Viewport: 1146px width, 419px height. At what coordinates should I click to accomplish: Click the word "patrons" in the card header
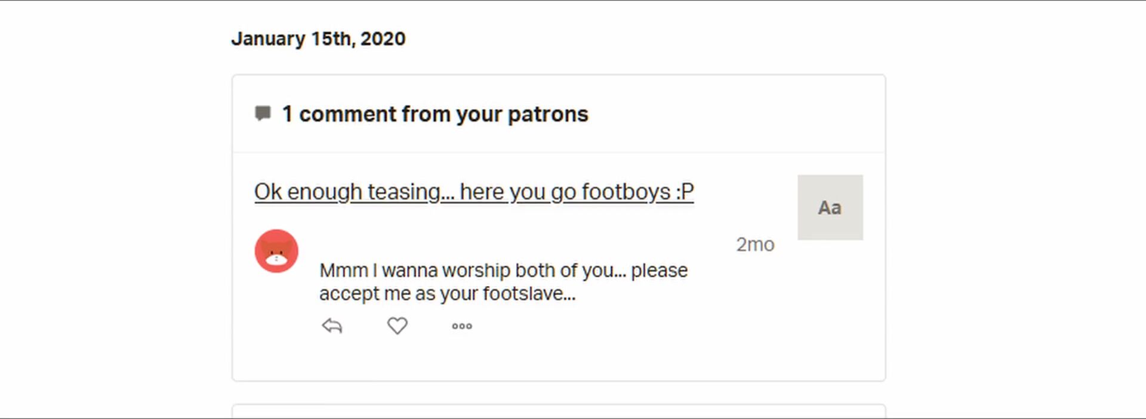[547, 114]
